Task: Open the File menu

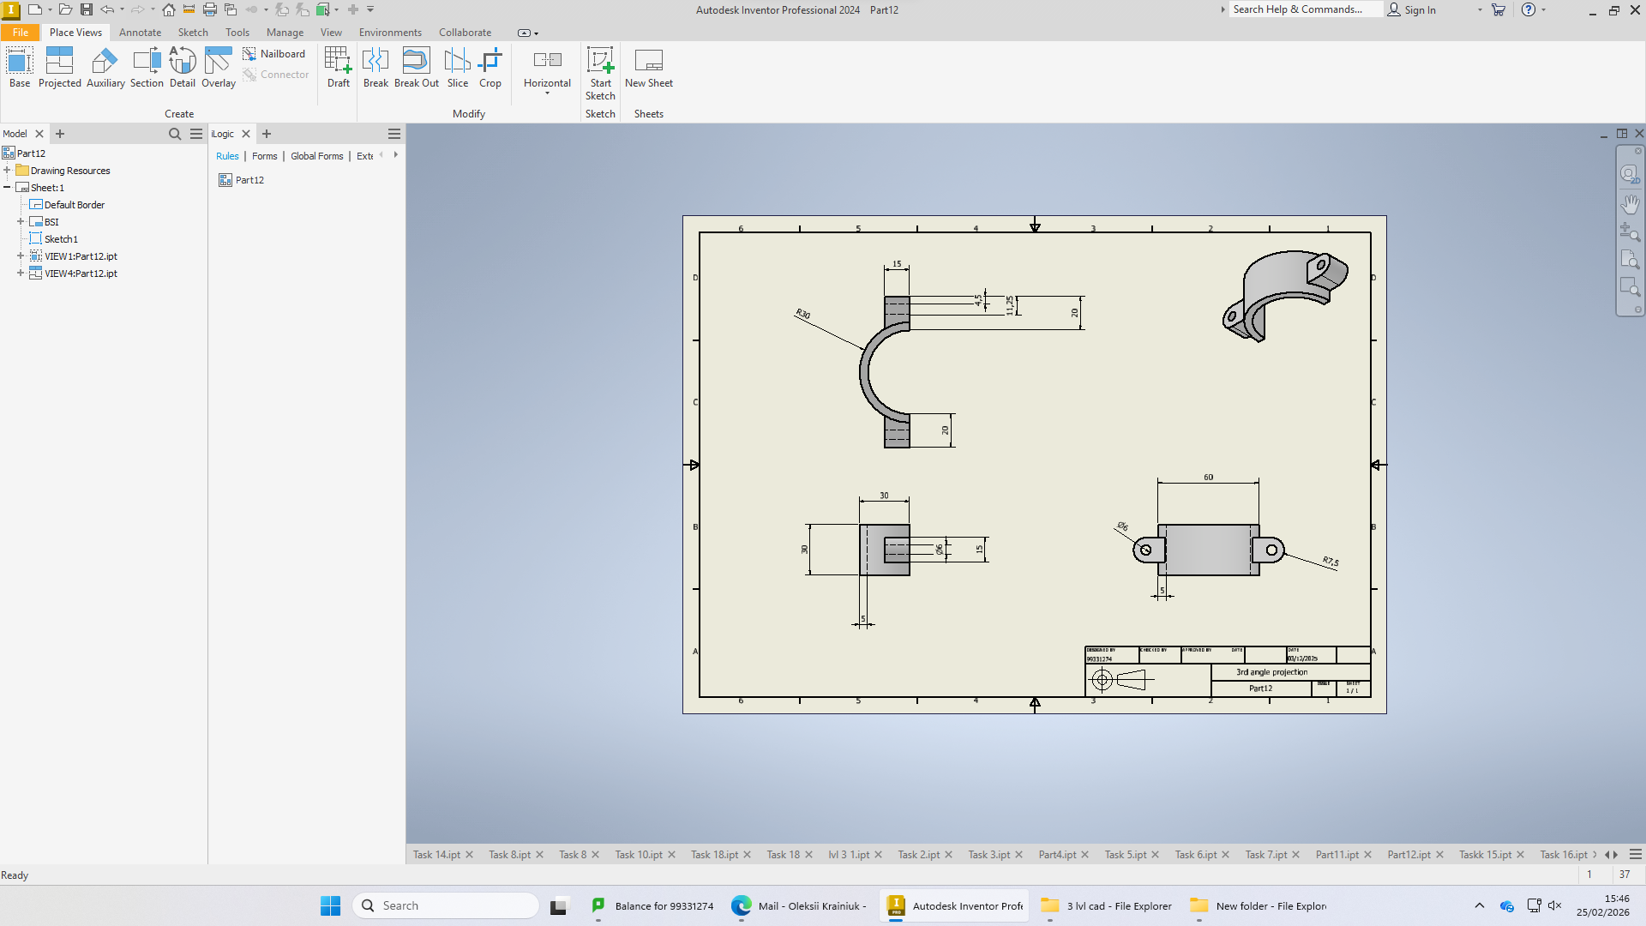Action: click(21, 33)
